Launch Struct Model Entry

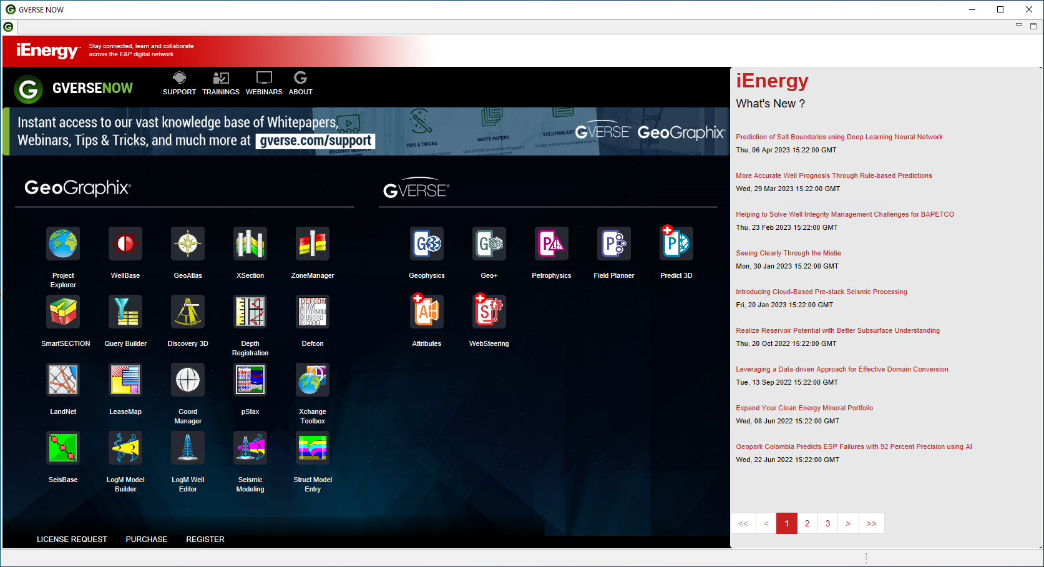[x=313, y=448]
